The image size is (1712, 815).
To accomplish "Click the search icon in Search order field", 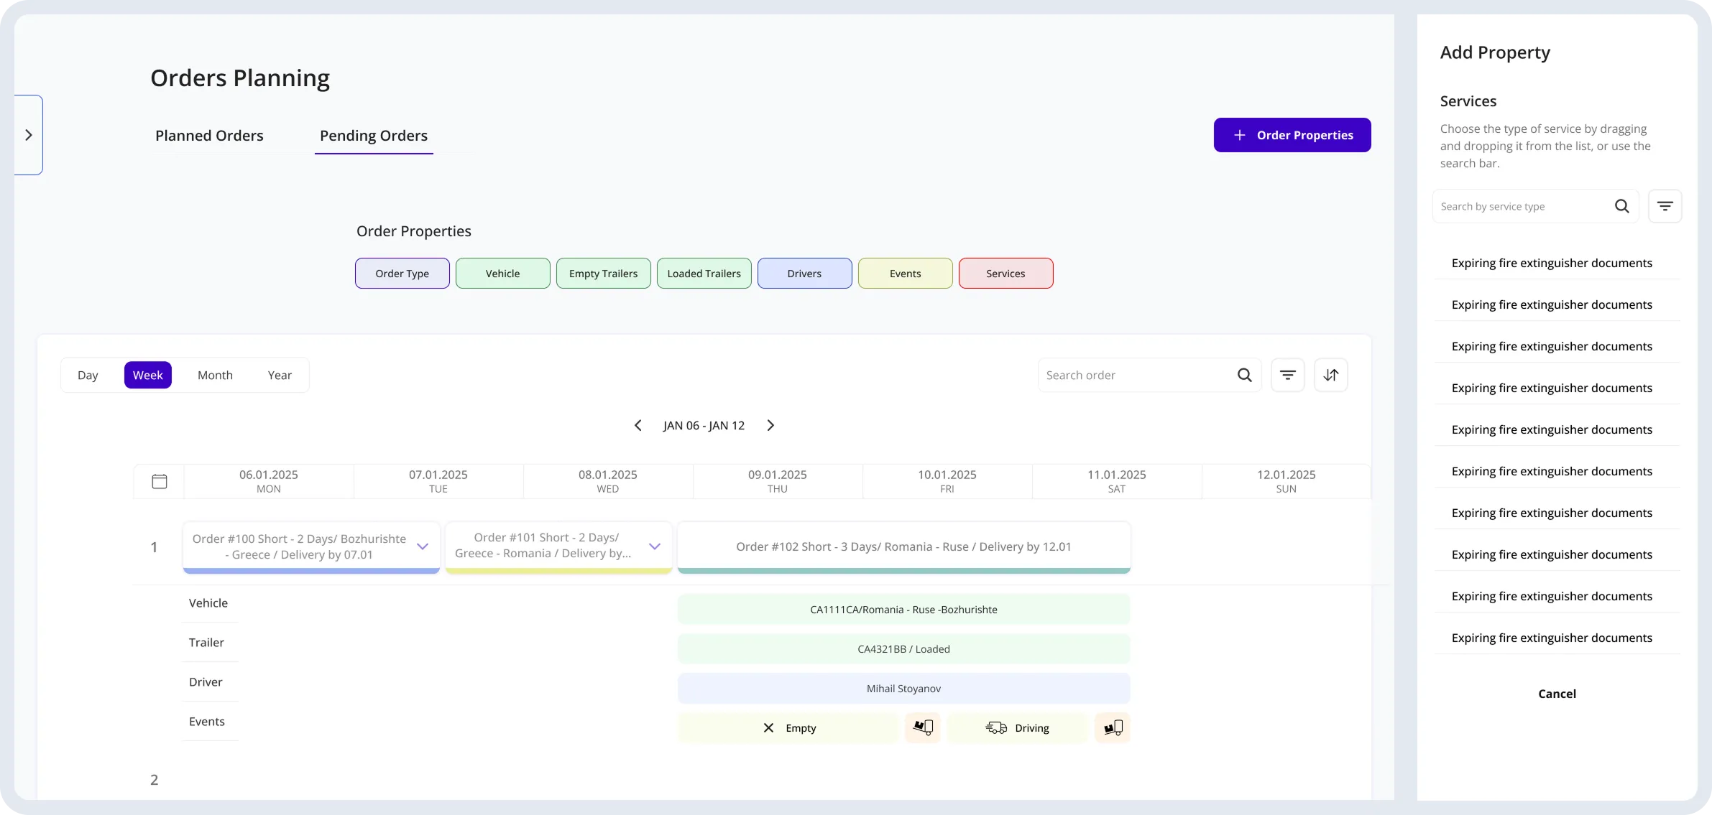I will (1244, 375).
